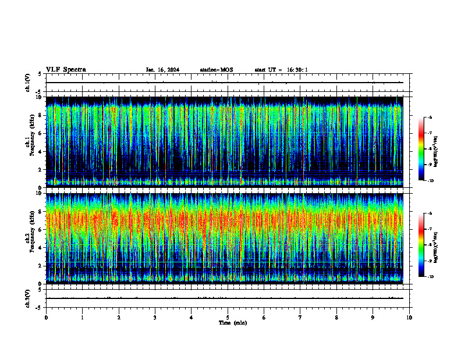Click the time axis tick label "2"
This screenshot has width=461, height=356.
pyautogui.click(x=119, y=318)
